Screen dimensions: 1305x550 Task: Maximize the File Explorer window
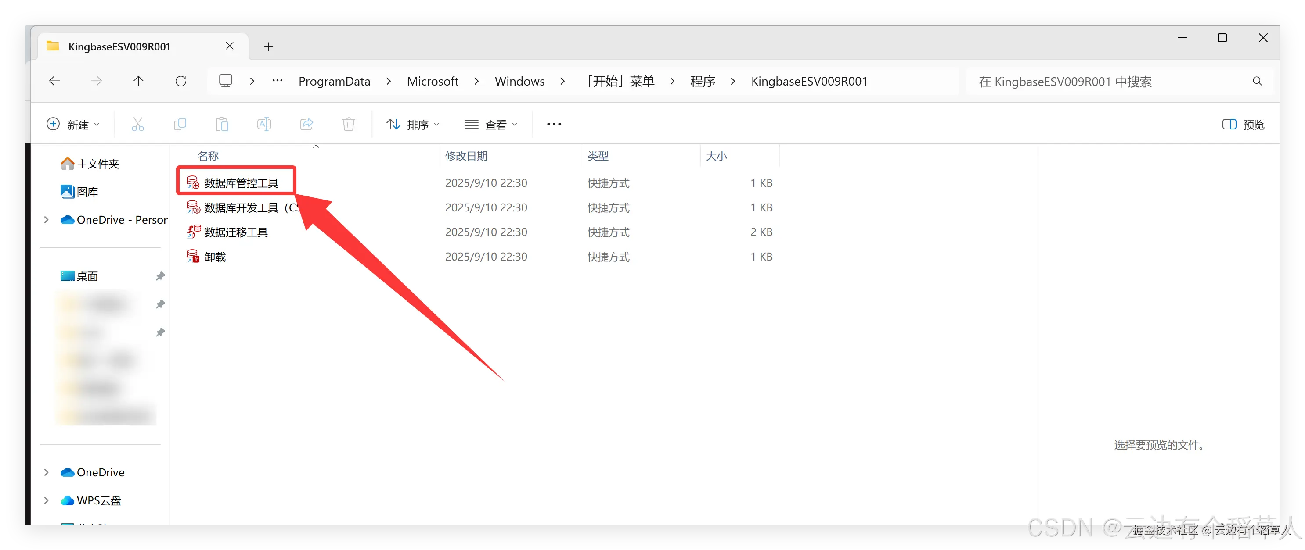click(1222, 38)
